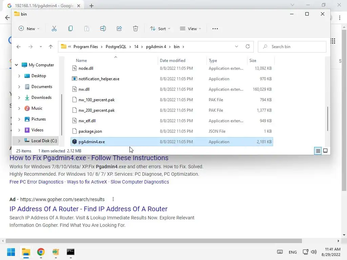347x260 pixels.
Task: Sort by Name column header
Action: 81,60
